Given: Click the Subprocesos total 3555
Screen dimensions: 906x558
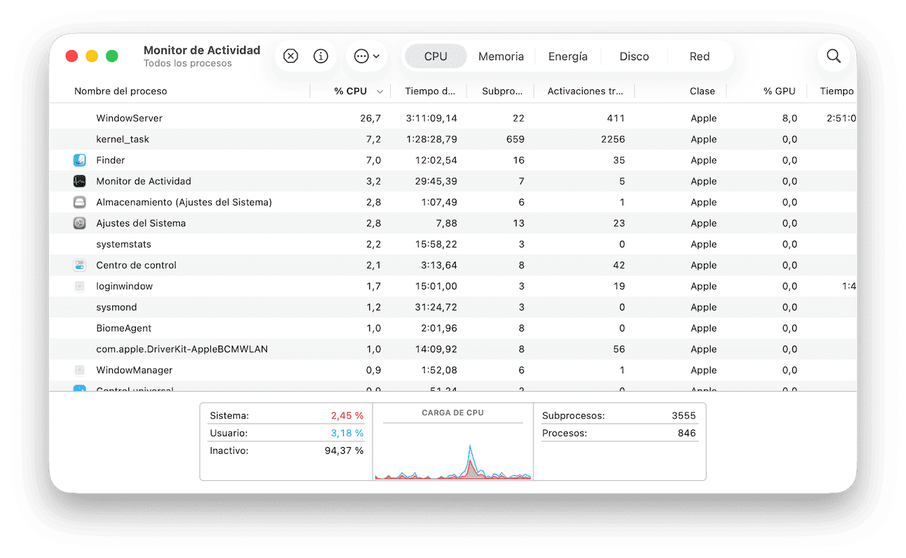Looking at the screenshot, I should click(684, 415).
